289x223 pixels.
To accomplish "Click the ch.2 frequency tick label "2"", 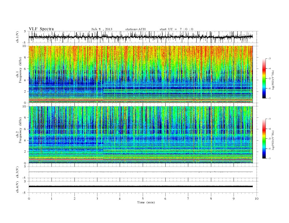I will (25, 152).
